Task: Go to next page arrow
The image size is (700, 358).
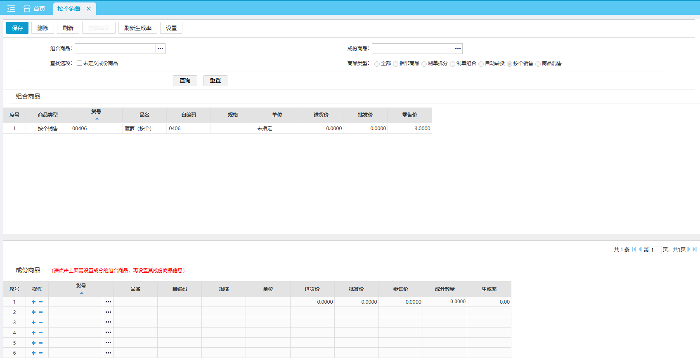Action: coord(688,249)
